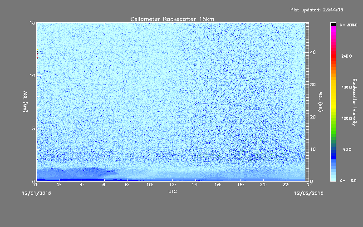
Task: Click the '10:' hour tick label
Action: [150, 185]
